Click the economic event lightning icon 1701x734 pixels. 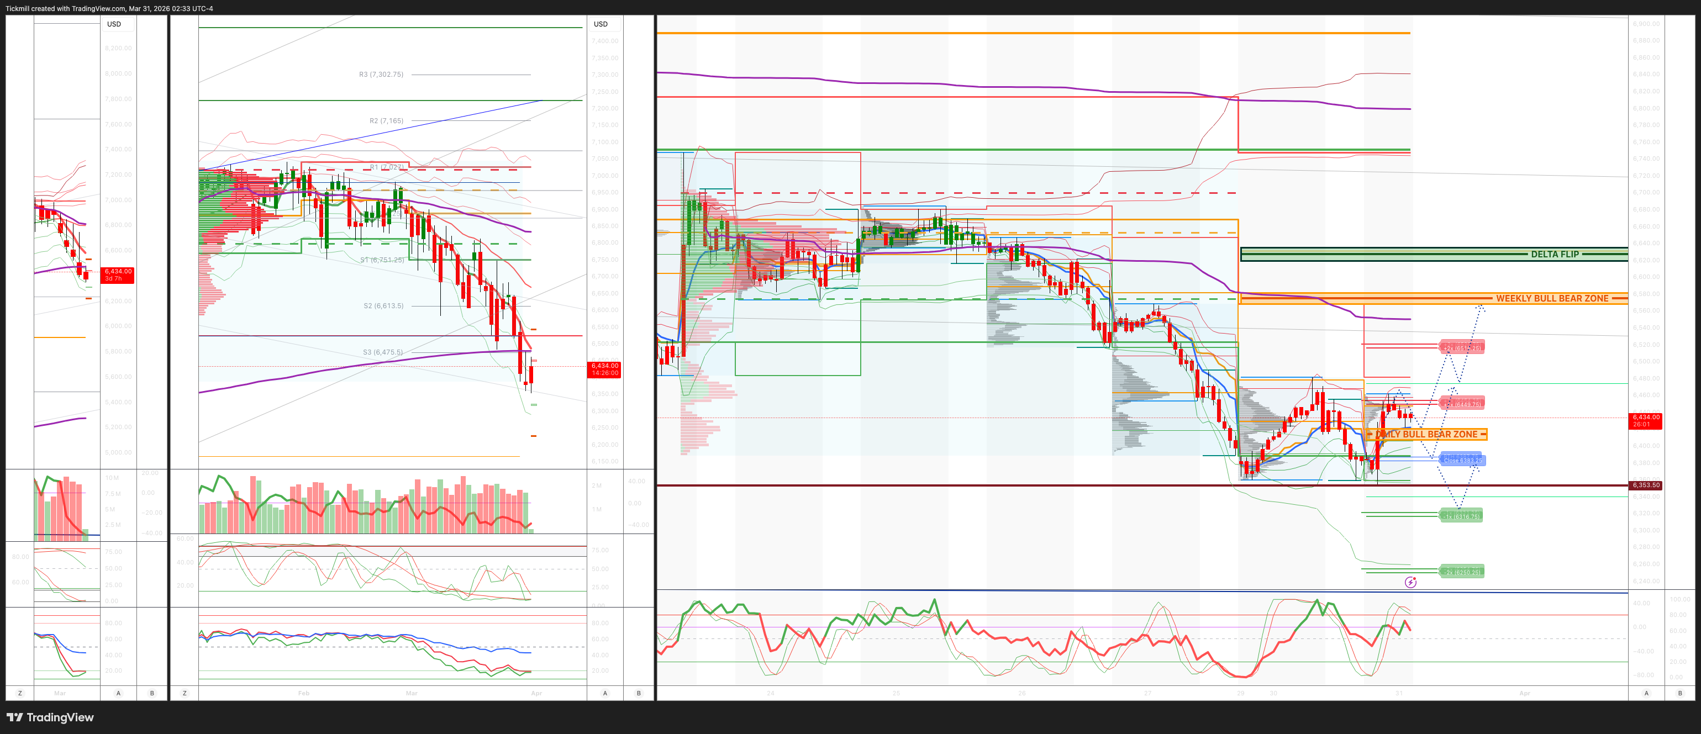(1410, 582)
